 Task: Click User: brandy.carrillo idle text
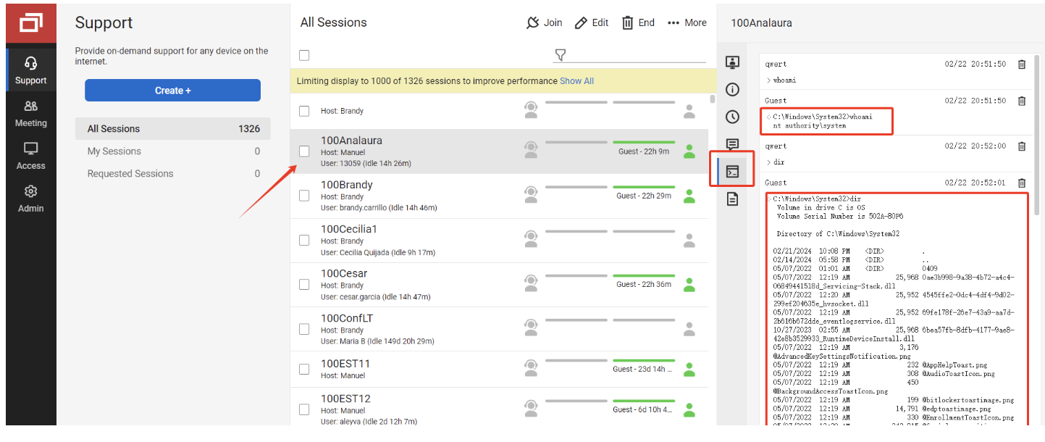click(x=379, y=208)
